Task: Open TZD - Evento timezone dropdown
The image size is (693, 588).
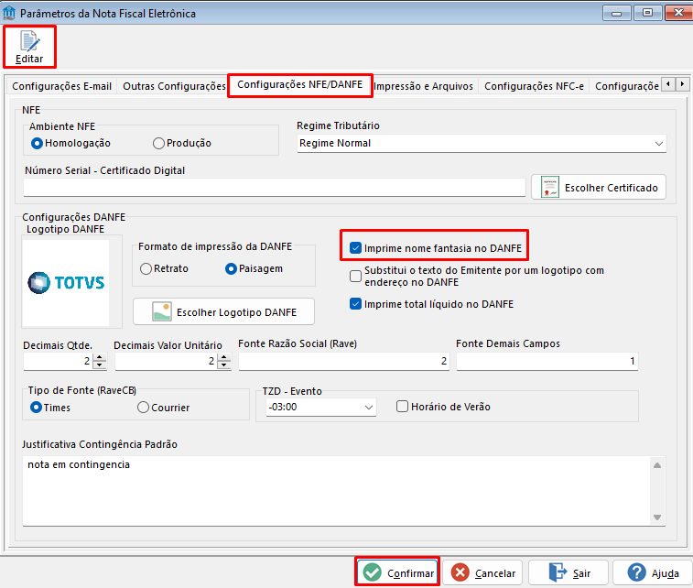Action: pyautogui.click(x=369, y=408)
